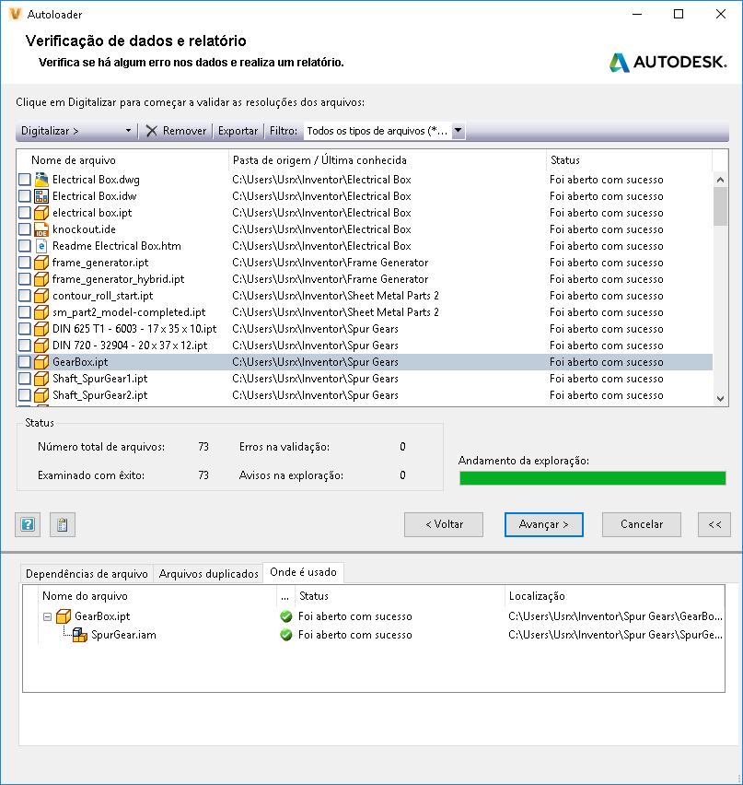
Task: Open the file type filter dropdown
Action: (x=458, y=130)
